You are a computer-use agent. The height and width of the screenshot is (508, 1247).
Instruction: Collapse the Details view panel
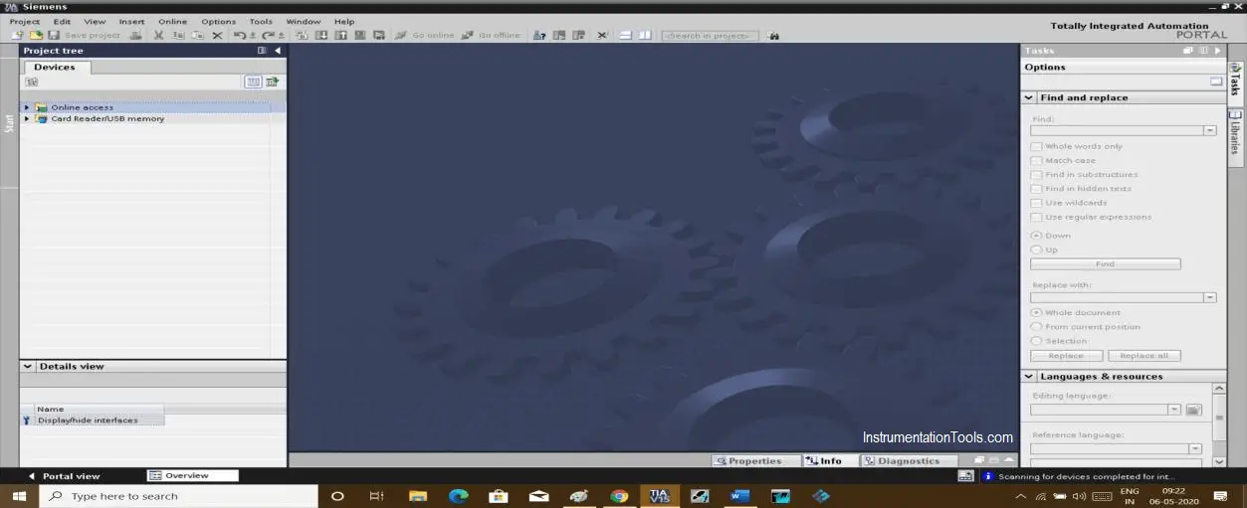pyautogui.click(x=28, y=366)
